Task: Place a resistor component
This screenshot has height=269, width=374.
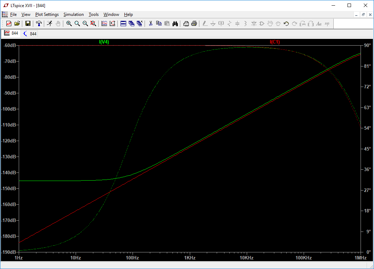Action: click(229, 24)
